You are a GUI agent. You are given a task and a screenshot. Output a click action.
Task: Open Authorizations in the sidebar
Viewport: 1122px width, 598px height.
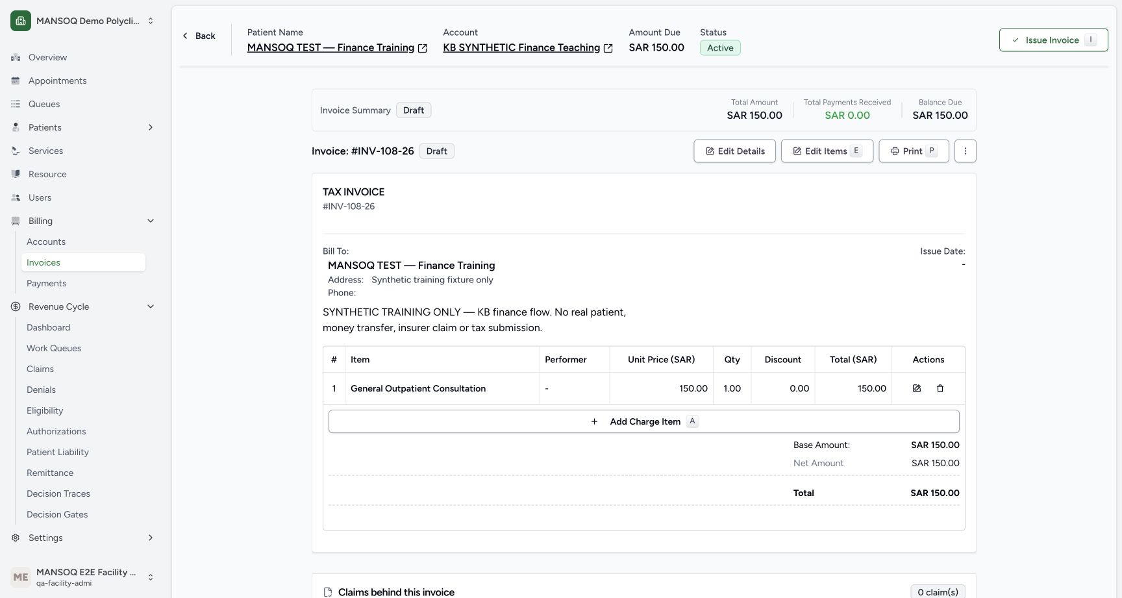(83, 431)
